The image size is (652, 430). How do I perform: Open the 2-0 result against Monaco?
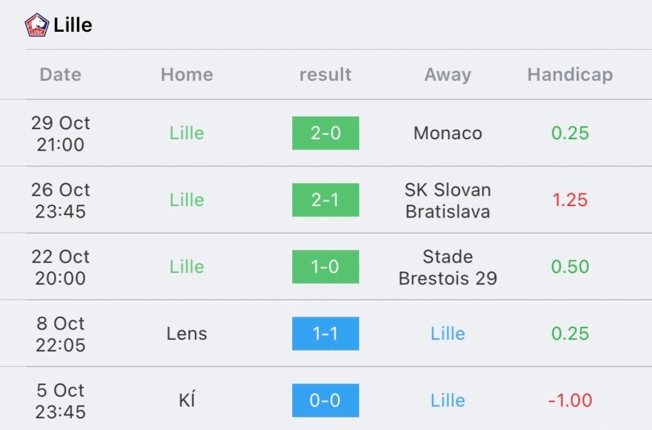(x=325, y=133)
